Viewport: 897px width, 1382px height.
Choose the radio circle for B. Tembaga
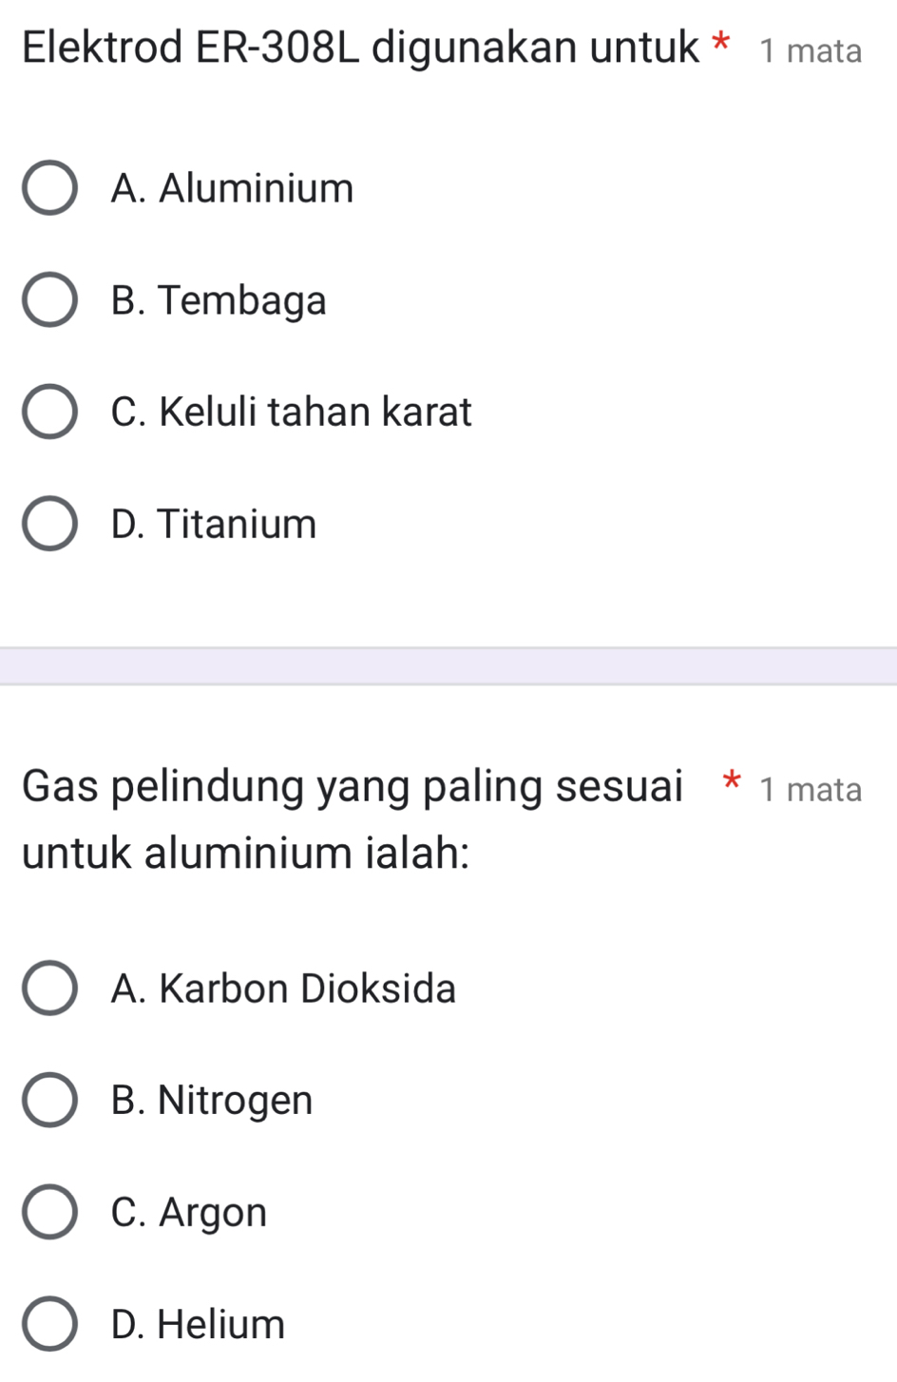pos(49,300)
